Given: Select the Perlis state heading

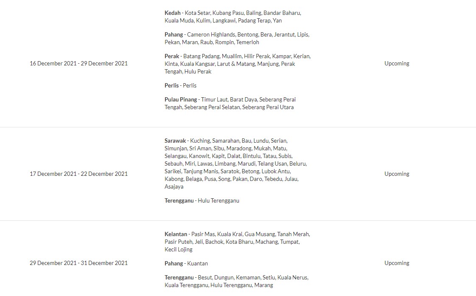Looking at the screenshot, I should 171,85.
